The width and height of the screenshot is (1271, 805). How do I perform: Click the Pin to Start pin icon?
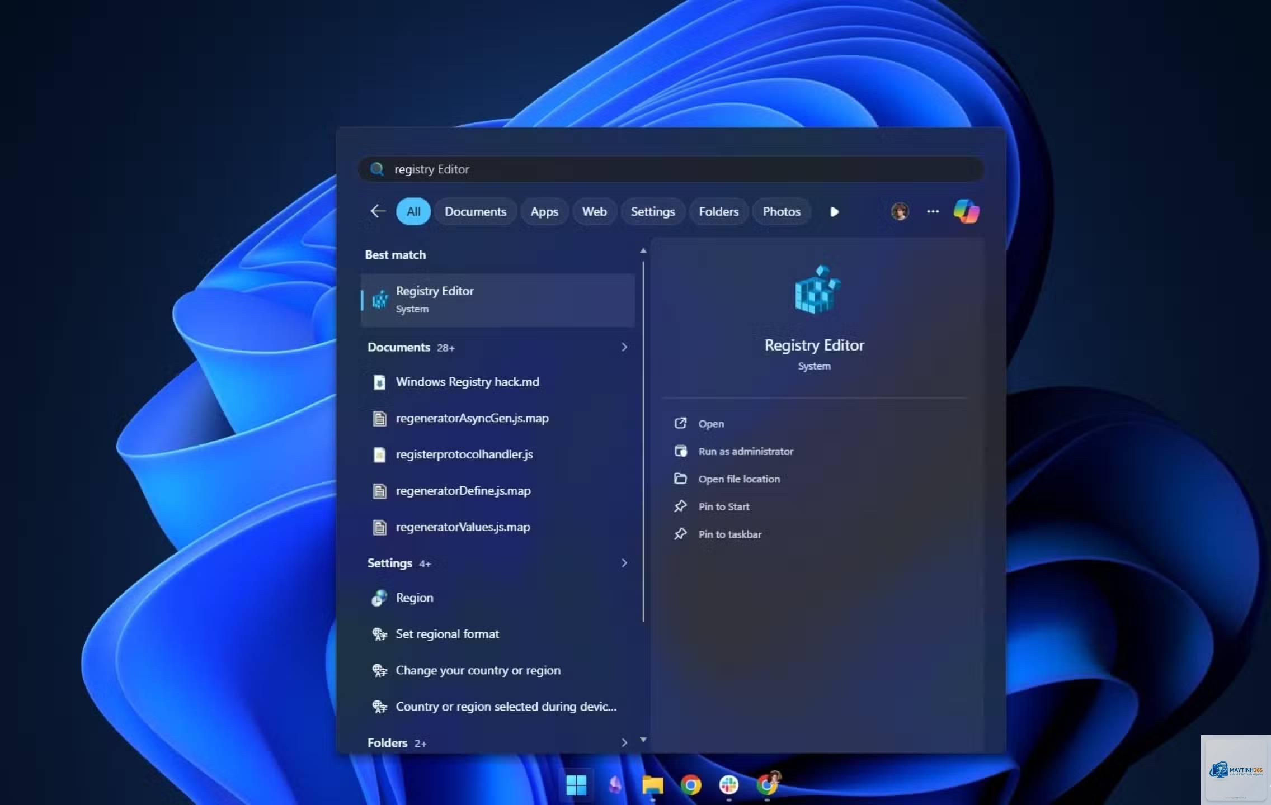680,506
